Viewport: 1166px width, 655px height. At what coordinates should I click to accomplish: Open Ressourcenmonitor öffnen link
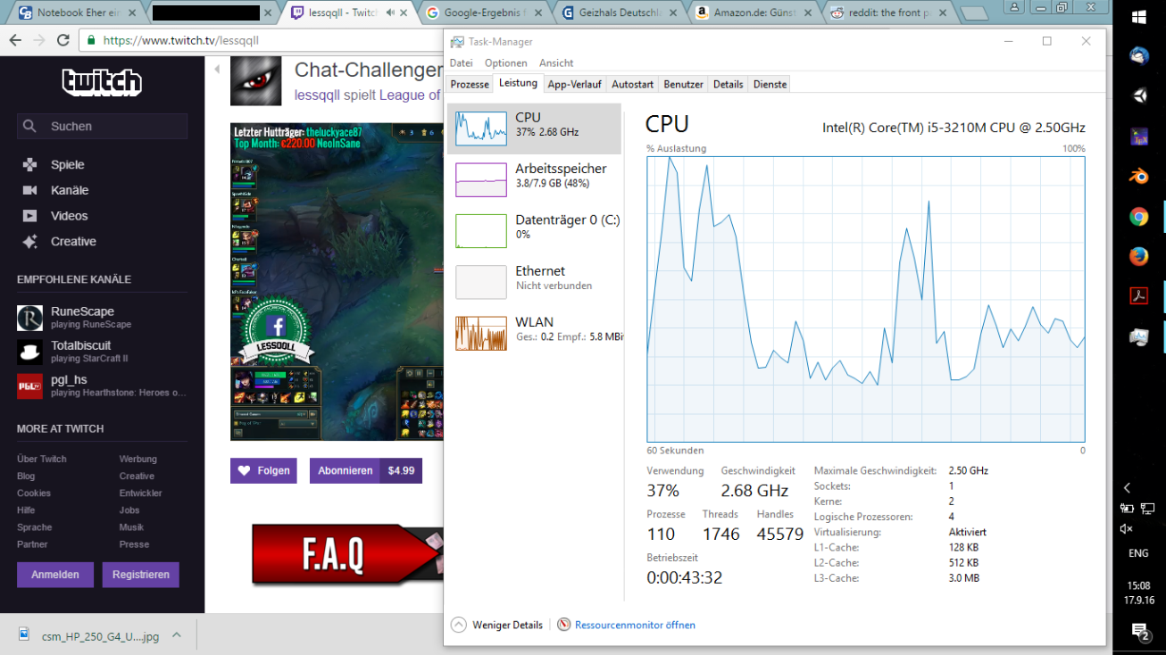(x=635, y=625)
